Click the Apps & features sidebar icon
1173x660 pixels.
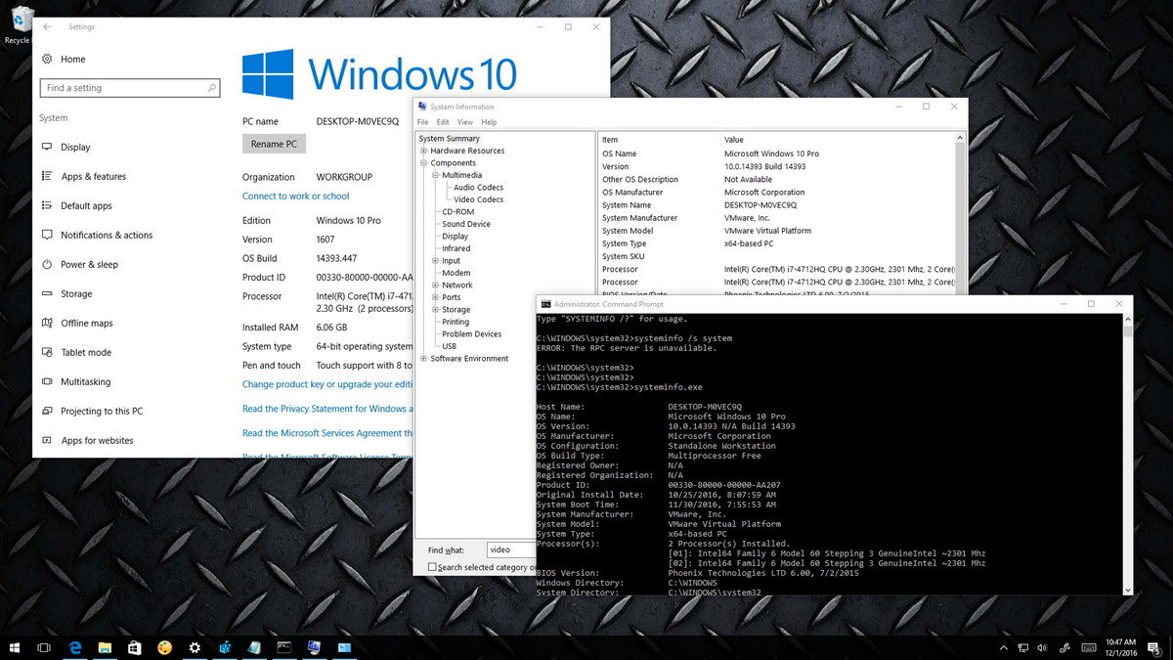tap(47, 177)
